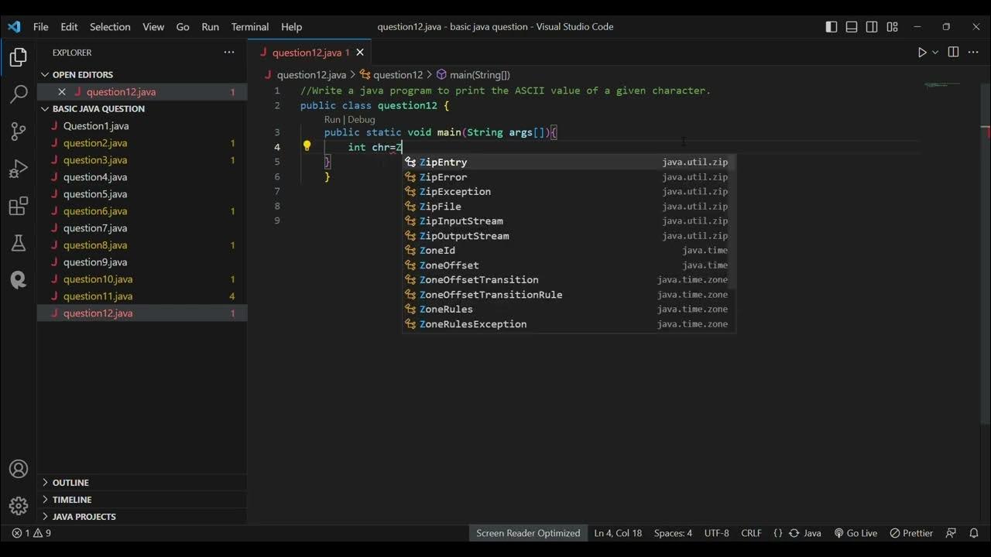The width and height of the screenshot is (991, 557).
Task: Toggle secondary side bar layout icon
Action: click(872, 26)
